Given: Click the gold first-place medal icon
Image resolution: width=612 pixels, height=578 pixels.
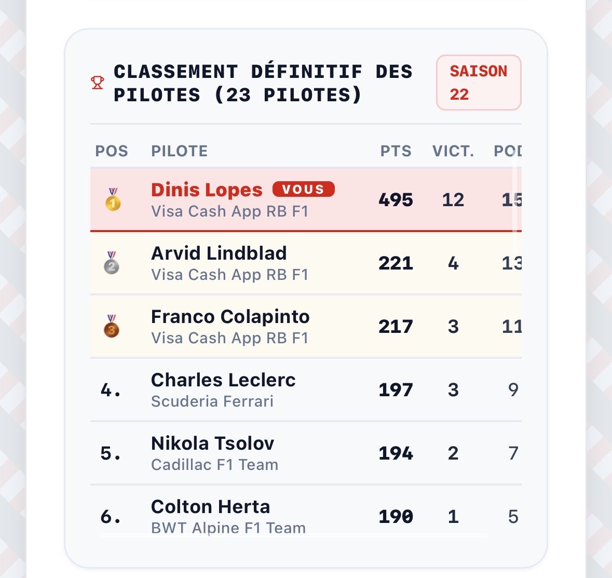Looking at the screenshot, I should click(113, 199).
